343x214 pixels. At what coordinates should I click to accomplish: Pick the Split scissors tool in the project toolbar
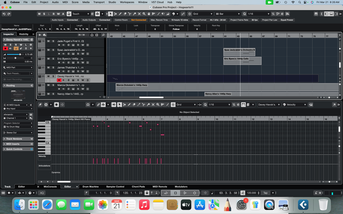coord(130,14)
